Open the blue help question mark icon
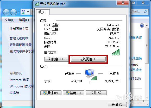The image size is (151, 108). click(x=142, y=26)
